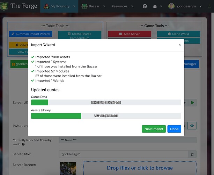
Task: Open the help question mark icon
Action: point(145,6)
